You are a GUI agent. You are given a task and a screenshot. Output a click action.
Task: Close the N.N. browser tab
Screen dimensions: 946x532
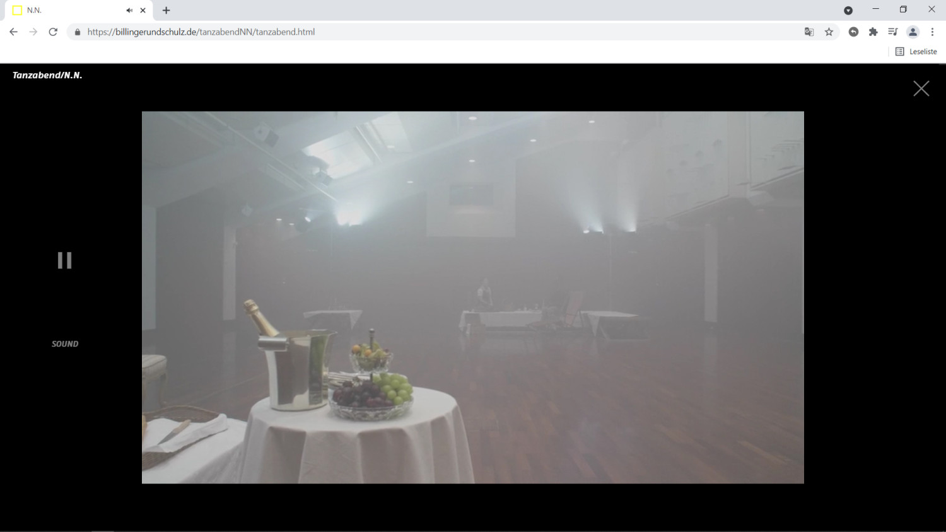click(143, 11)
